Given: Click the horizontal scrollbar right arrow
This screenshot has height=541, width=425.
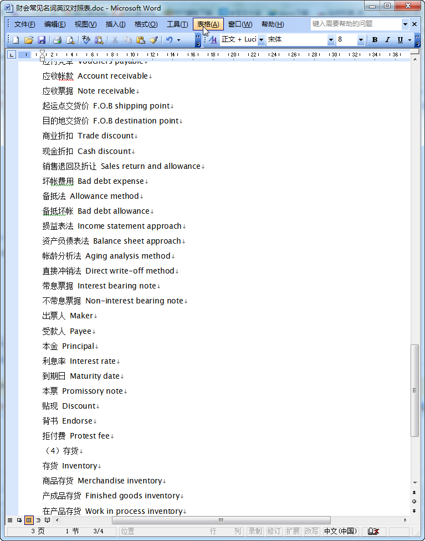Looking at the screenshot, I should (405, 520).
